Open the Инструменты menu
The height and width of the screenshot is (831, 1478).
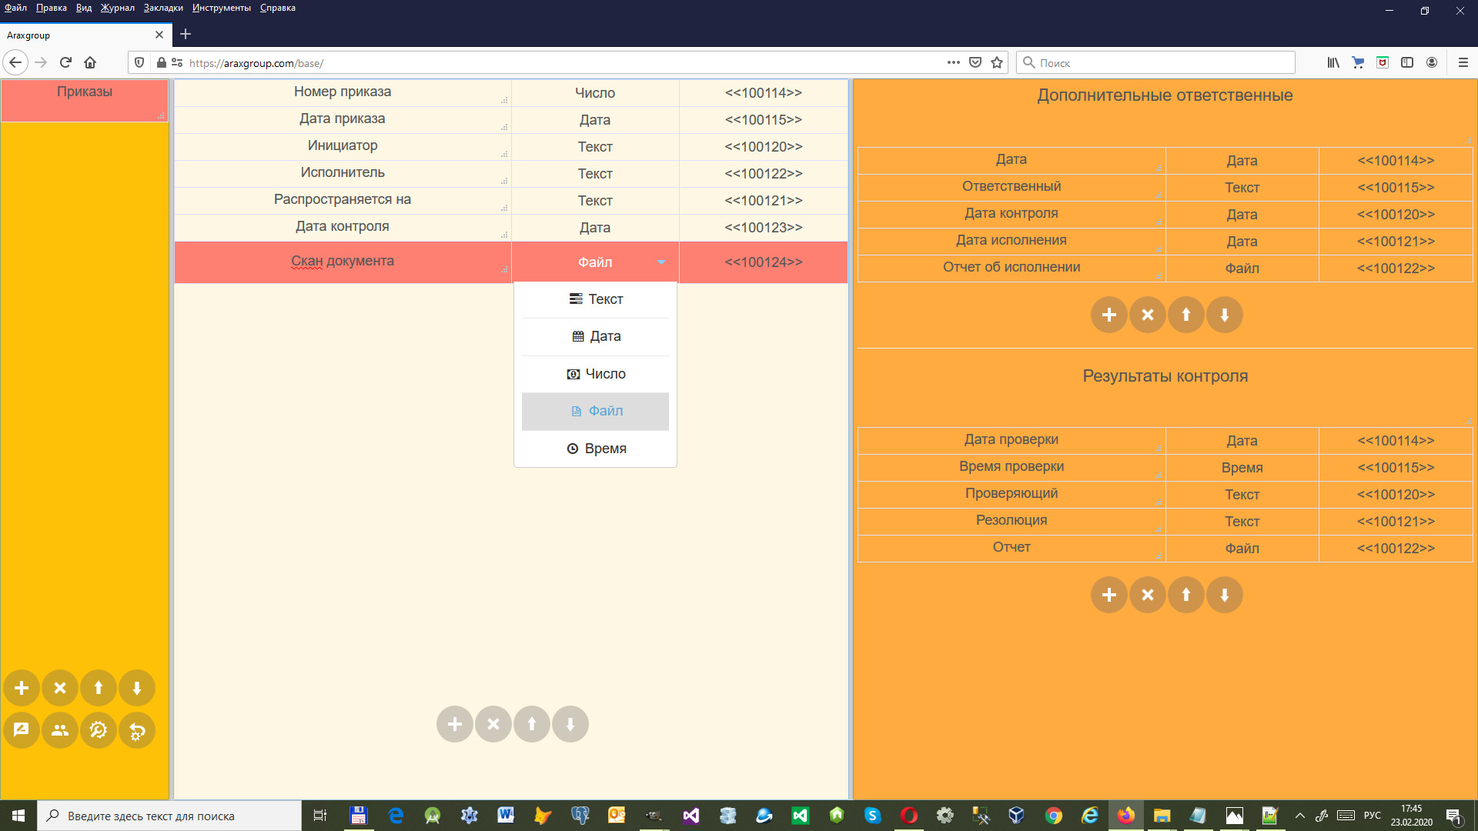(x=222, y=8)
